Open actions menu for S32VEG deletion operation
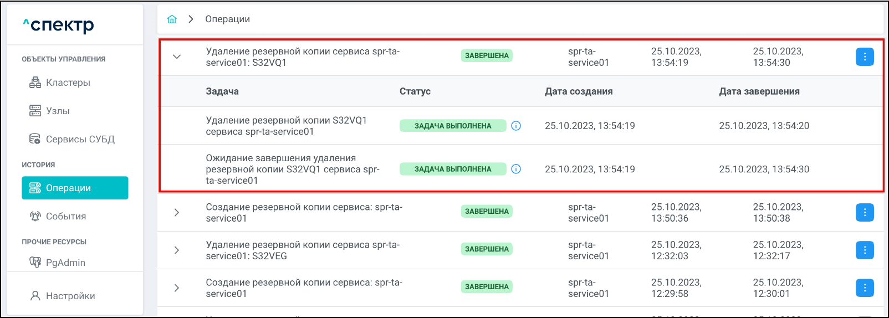This screenshot has height=318, width=889. [864, 250]
